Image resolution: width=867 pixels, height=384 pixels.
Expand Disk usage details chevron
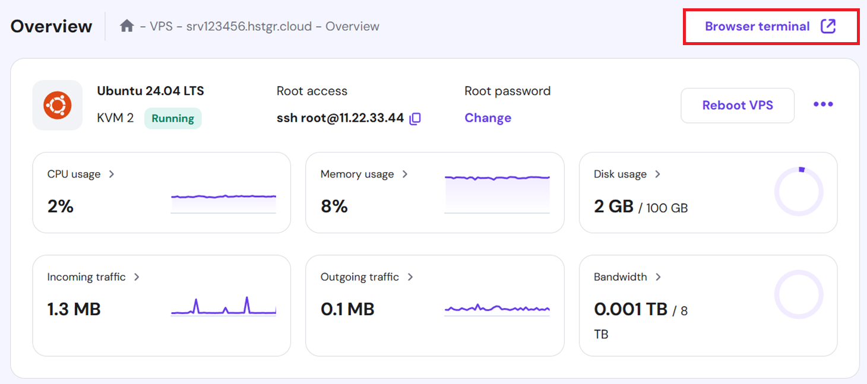point(657,174)
